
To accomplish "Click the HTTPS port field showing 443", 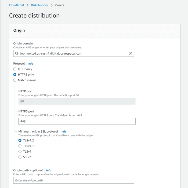I will pyautogui.click(x=77, y=121).
